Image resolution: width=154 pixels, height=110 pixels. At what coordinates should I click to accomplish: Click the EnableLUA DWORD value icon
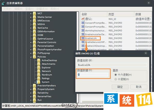(83, 38)
